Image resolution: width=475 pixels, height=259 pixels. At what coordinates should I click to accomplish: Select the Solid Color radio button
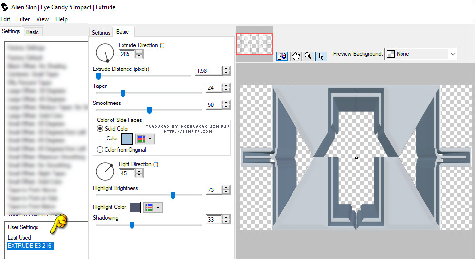coord(100,129)
